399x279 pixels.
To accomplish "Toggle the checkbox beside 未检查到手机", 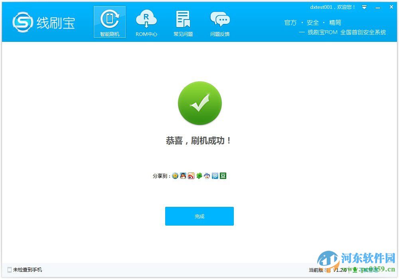I will tap(10, 270).
